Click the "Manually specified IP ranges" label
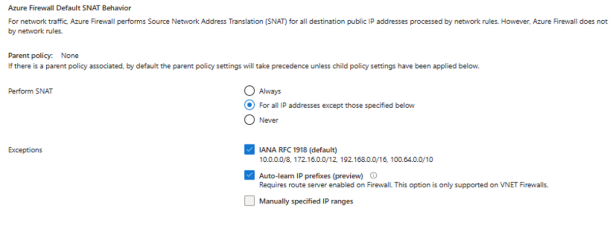Viewport: 610px width, 246px height. click(306, 201)
